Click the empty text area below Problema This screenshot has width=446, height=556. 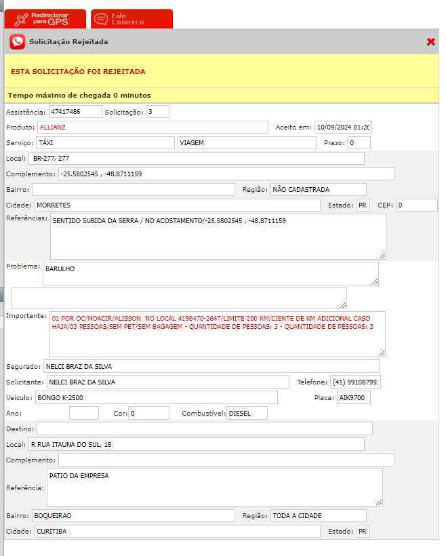coord(179,298)
